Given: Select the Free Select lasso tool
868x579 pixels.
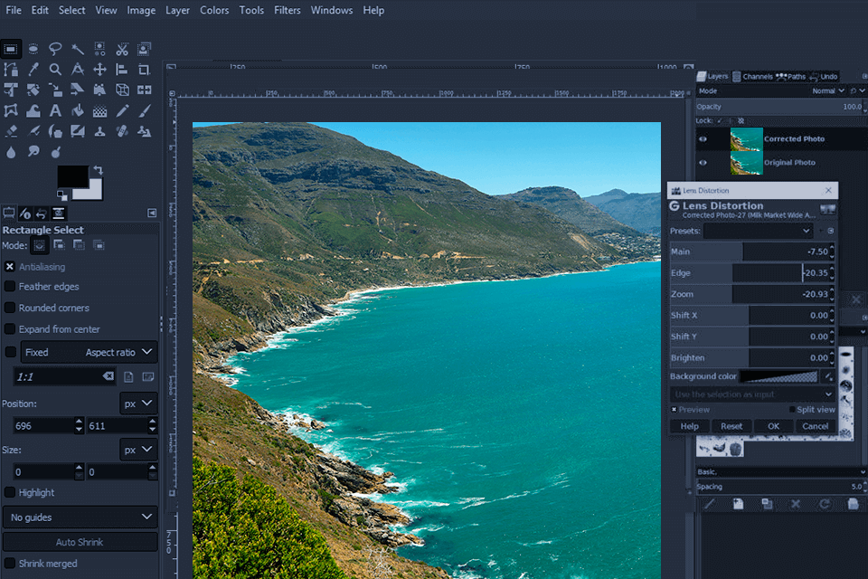Looking at the screenshot, I should pyautogui.click(x=54, y=49).
